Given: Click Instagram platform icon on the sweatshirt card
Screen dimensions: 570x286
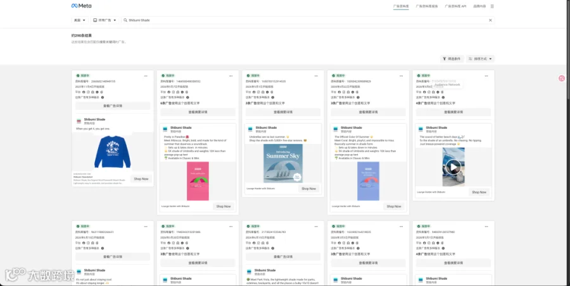Looking at the screenshot, I should click(x=88, y=92).
